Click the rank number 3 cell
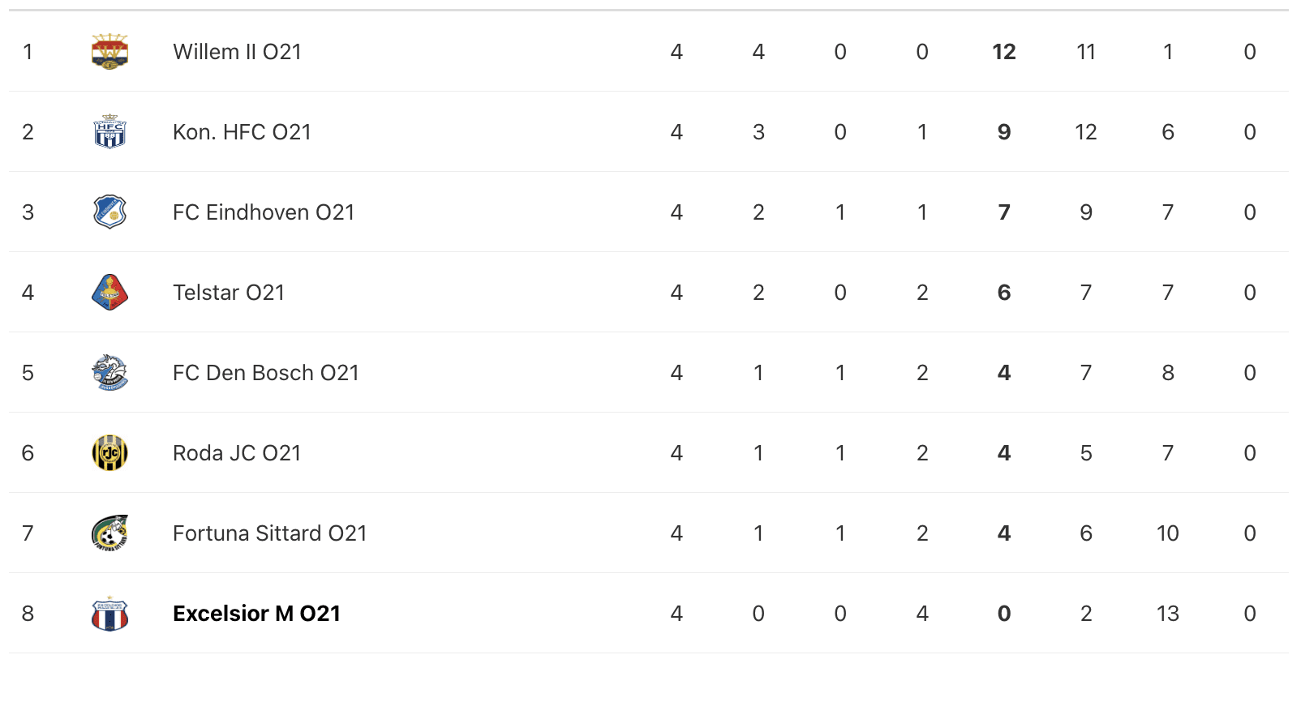 pyautogui.click(x=28, y=212)
